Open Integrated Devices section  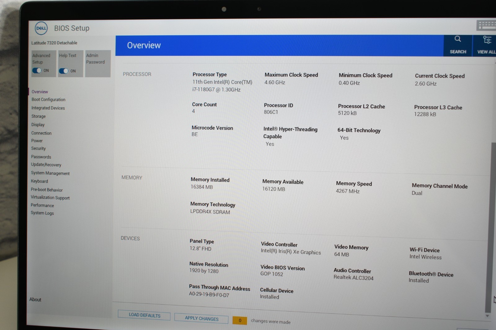(48, 108)
